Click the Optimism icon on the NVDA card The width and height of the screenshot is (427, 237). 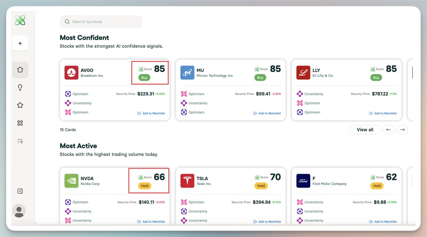click(x=68, y=202)
